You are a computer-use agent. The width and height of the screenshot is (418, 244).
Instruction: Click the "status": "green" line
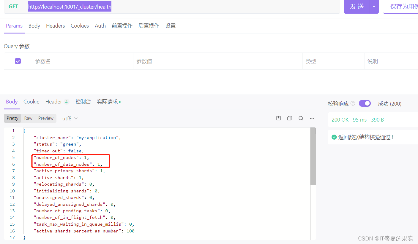[x=57, y=144]
